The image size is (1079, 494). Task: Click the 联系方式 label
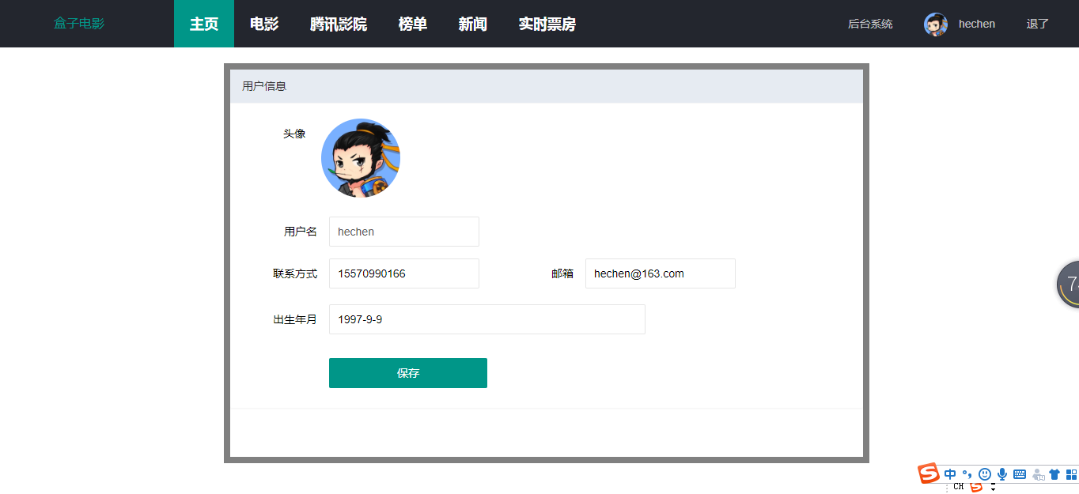[295, 273]
